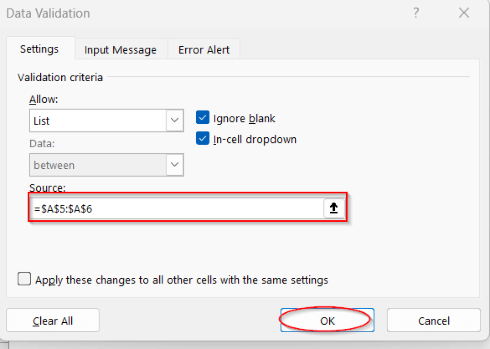Uncheck the Ignore blank checkbox

pyautogui.click(x=202, y=118)
